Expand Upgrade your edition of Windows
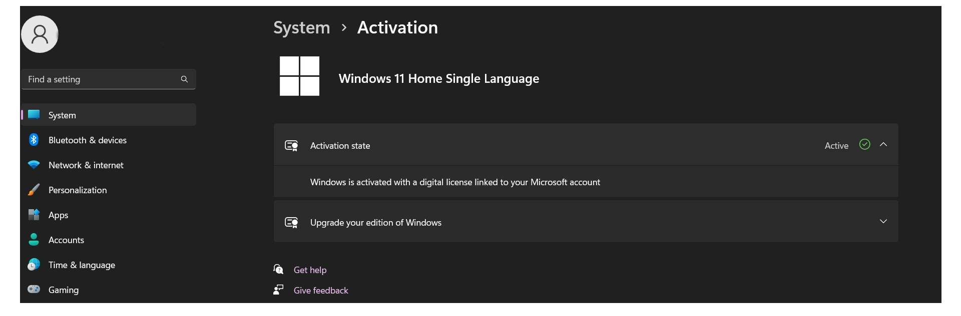This screenshot has width=961, height=316. (x=883, y=221)
